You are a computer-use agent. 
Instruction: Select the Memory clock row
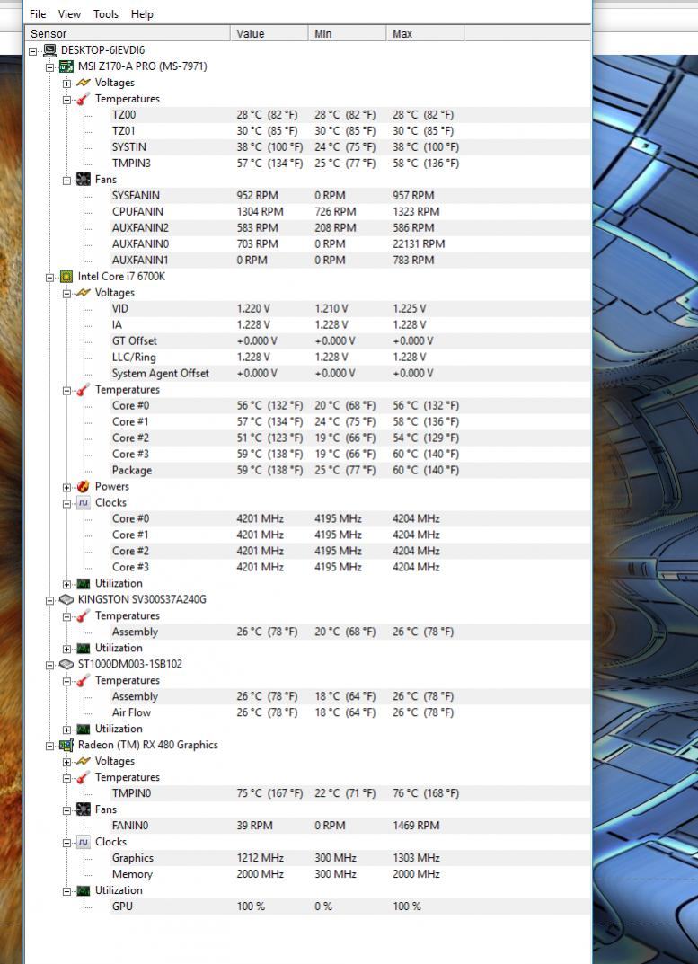click(x=349, y=874)
